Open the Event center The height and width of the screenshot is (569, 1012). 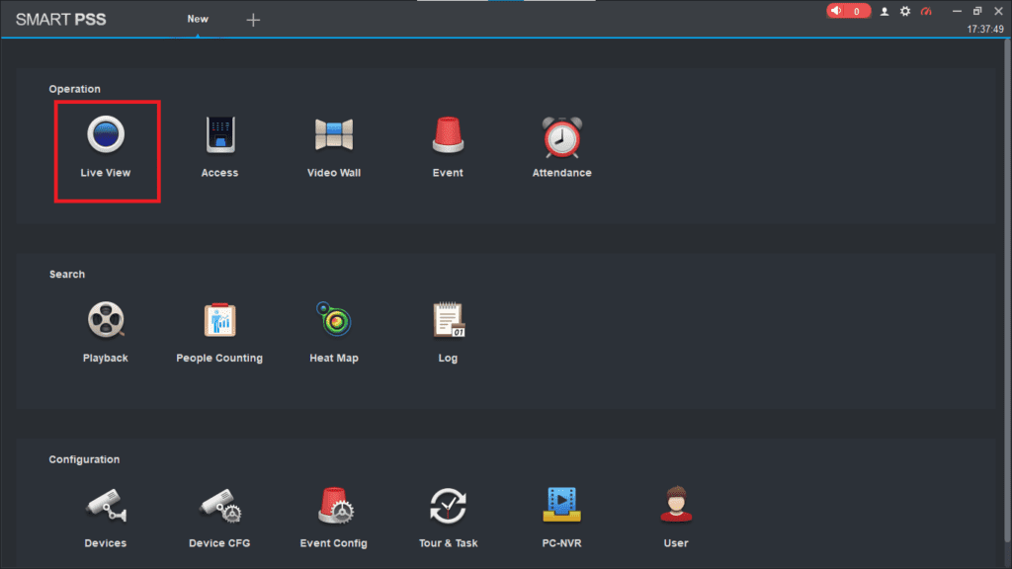coord(448,136)
